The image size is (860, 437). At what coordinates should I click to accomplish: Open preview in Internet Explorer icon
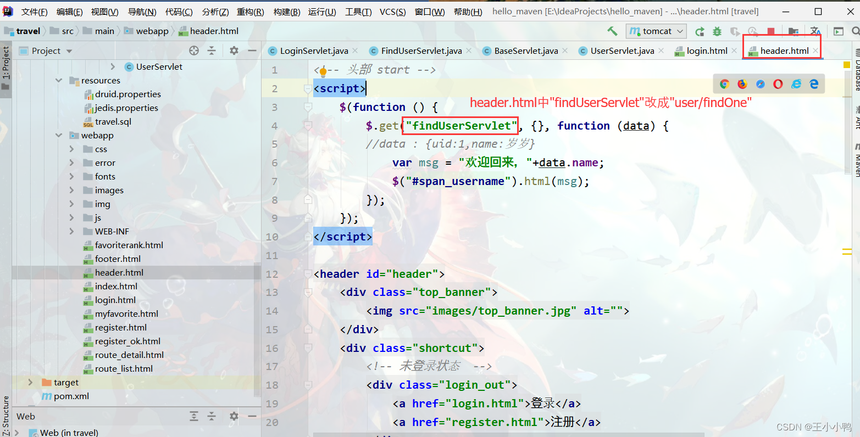(x=796, y=84)
